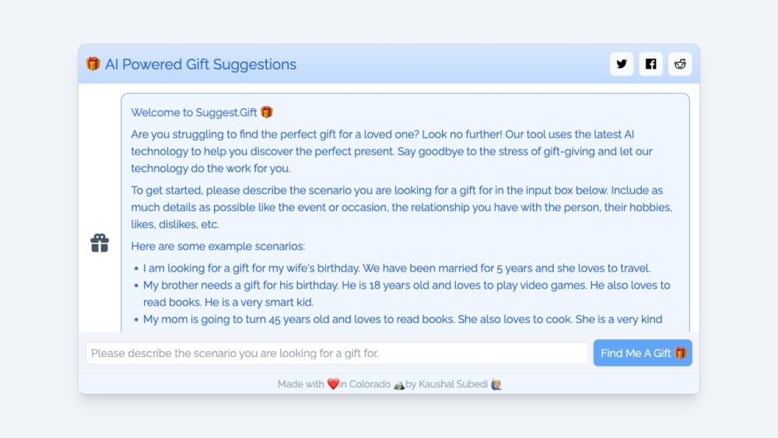The height and width of the screenshot is (438, 778).
Task: Select the brother's birthday example scenario
Action: coord(406,293)
